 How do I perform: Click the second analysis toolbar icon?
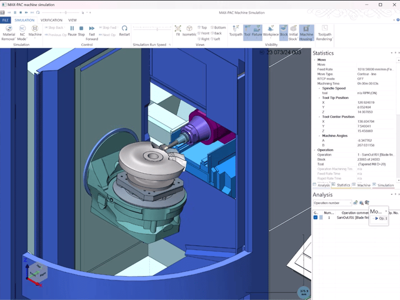(x=361, y=203)
